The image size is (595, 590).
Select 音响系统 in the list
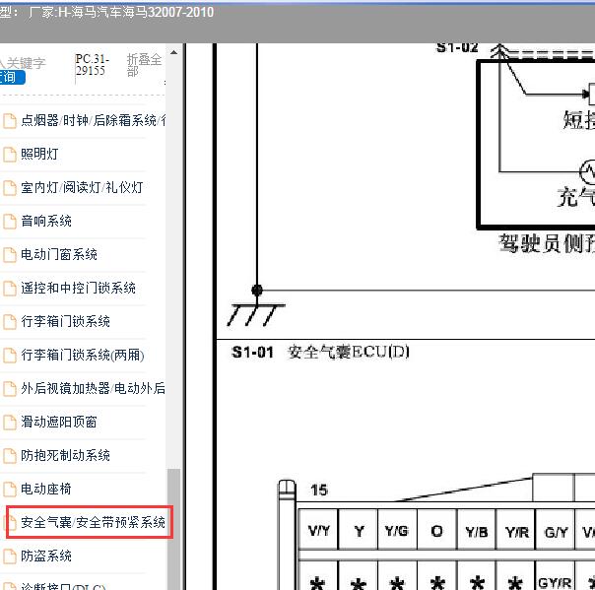click(x=46, y=221)
